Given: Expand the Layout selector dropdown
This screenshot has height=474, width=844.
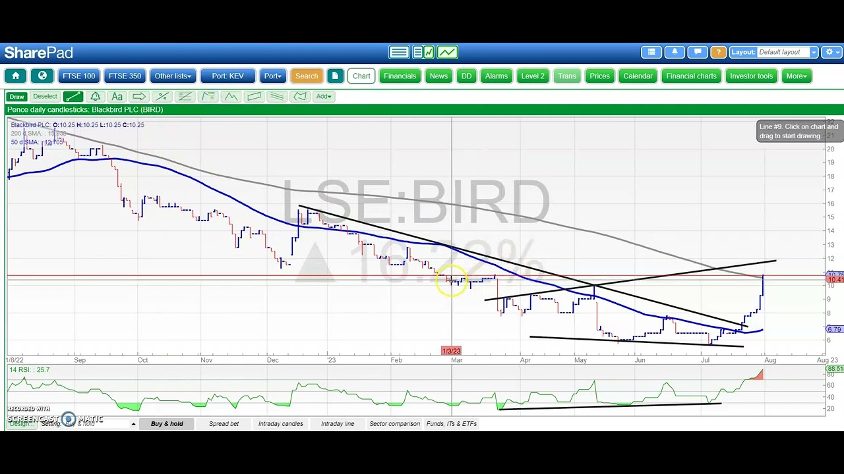Looking at the screenshot, I should click(x=814, y=52).
